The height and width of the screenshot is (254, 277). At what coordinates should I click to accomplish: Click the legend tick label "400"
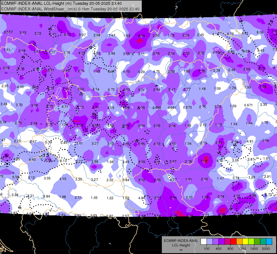point(218,249)
